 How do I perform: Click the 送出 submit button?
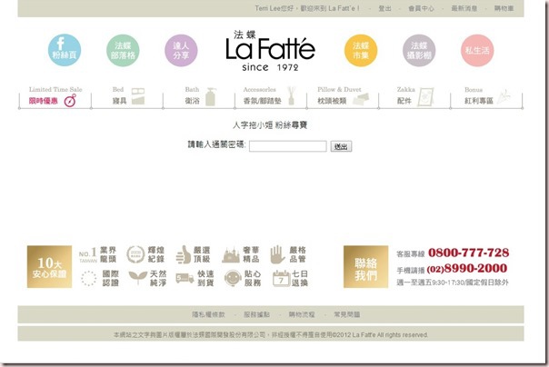pos(341,146)
